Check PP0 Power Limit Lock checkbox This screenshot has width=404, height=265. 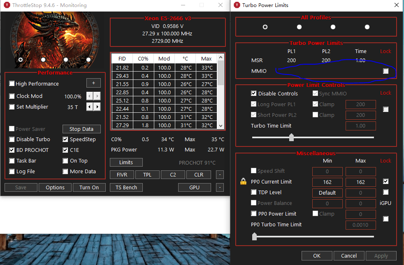[386, 219]
